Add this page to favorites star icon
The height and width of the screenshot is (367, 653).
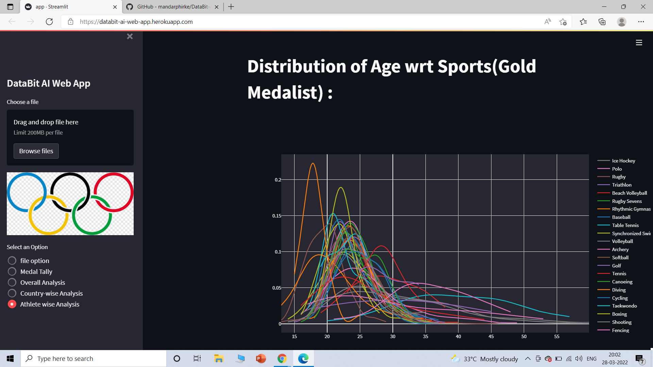pyautogui.click(x=563, y=22)
